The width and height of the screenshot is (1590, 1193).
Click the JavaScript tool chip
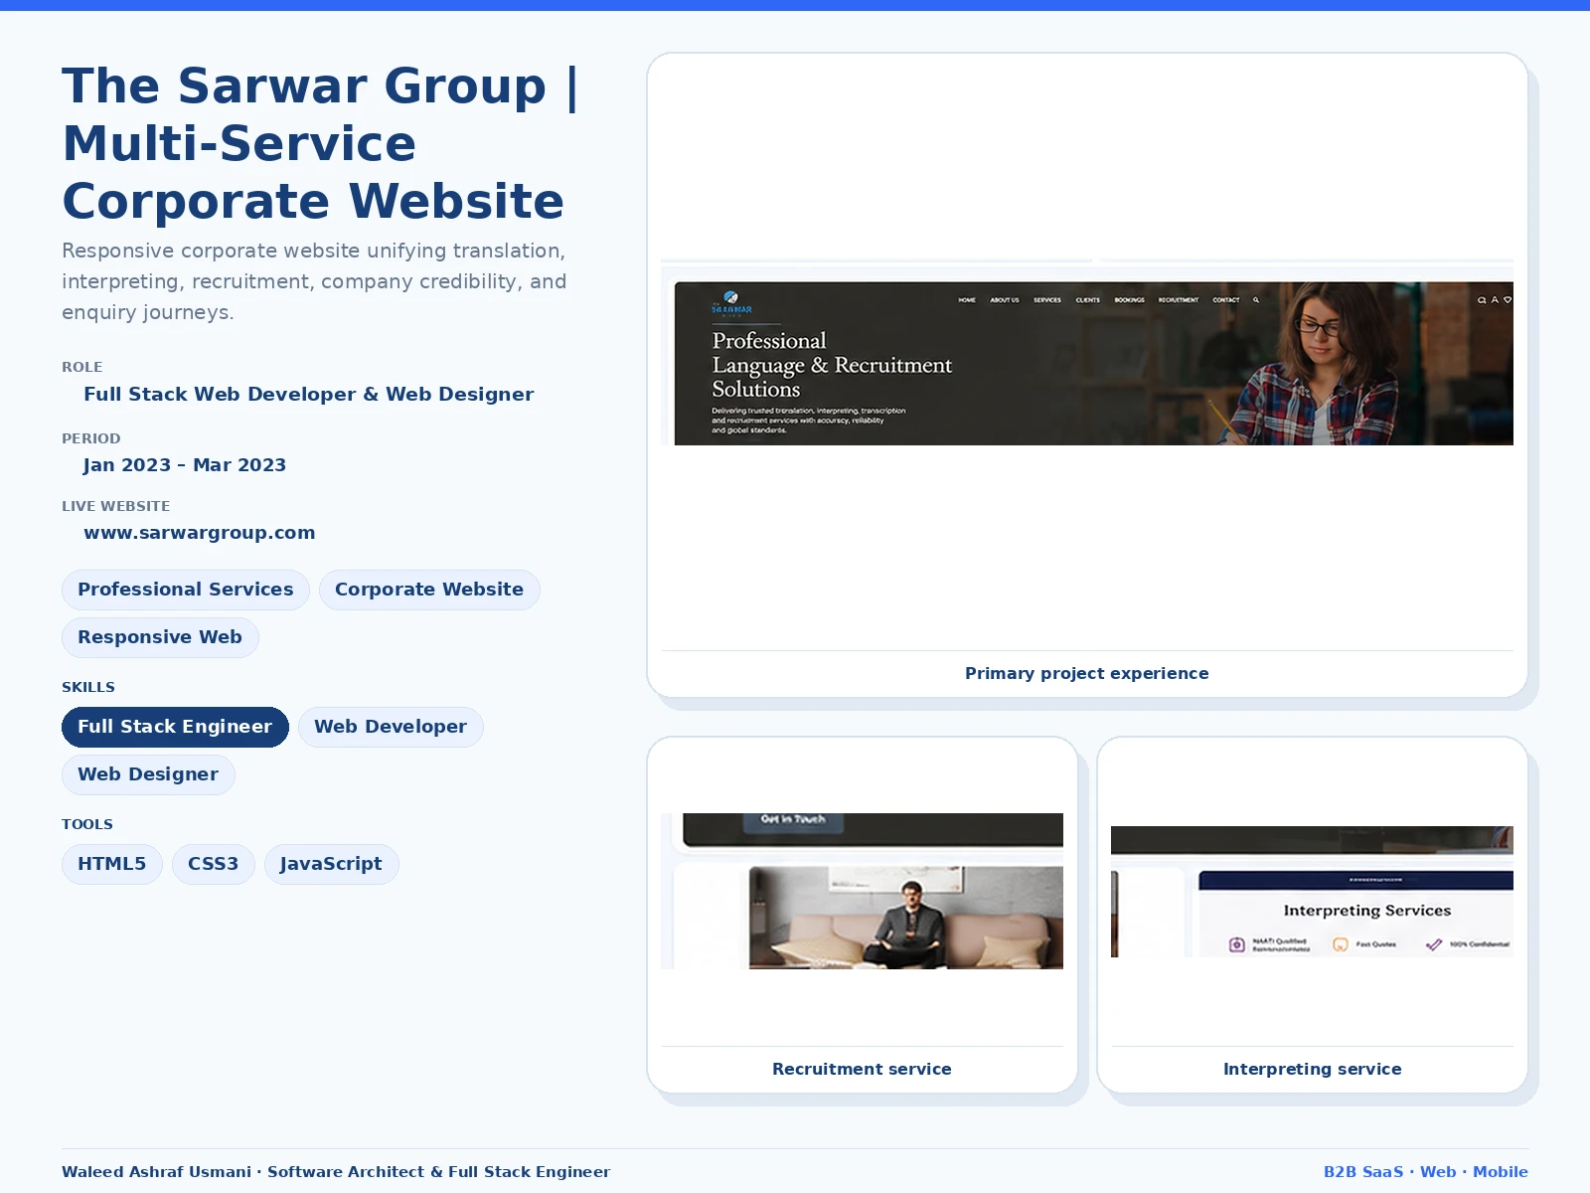[x=331, y=864]
